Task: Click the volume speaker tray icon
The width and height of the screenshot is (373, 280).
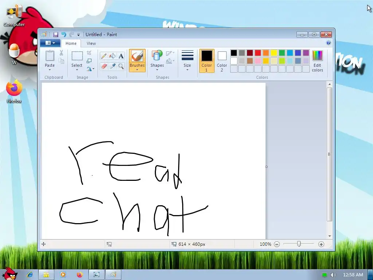Action: tap(333, 275)
